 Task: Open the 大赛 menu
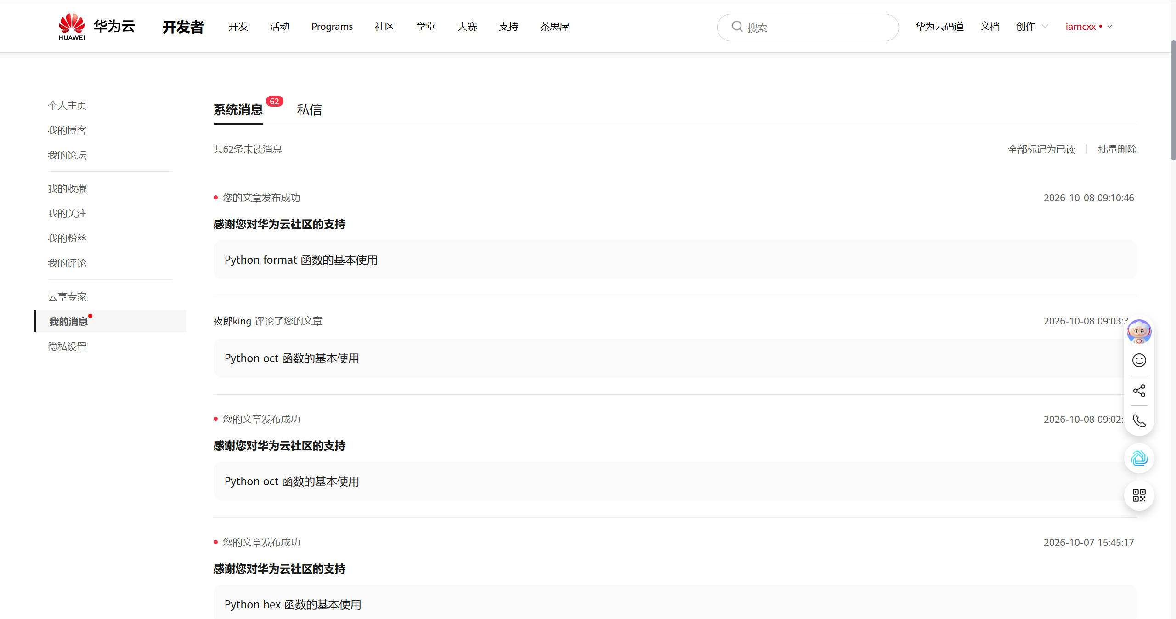tap(467, 27)
